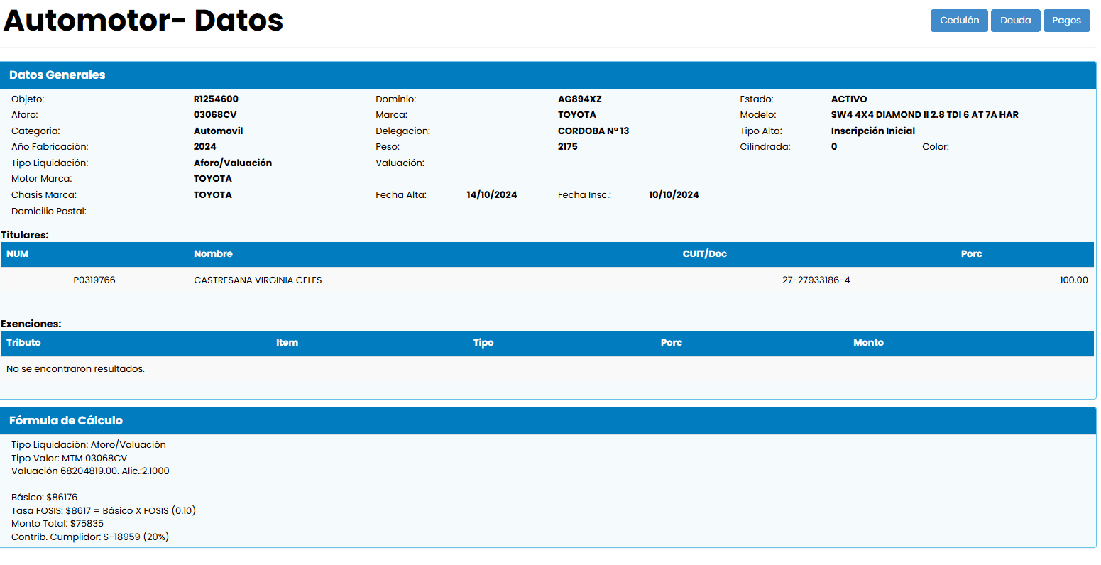This screenshot has height=565, width=1101.
Task: Select titular number P0319766
Action: click(94, 280)
